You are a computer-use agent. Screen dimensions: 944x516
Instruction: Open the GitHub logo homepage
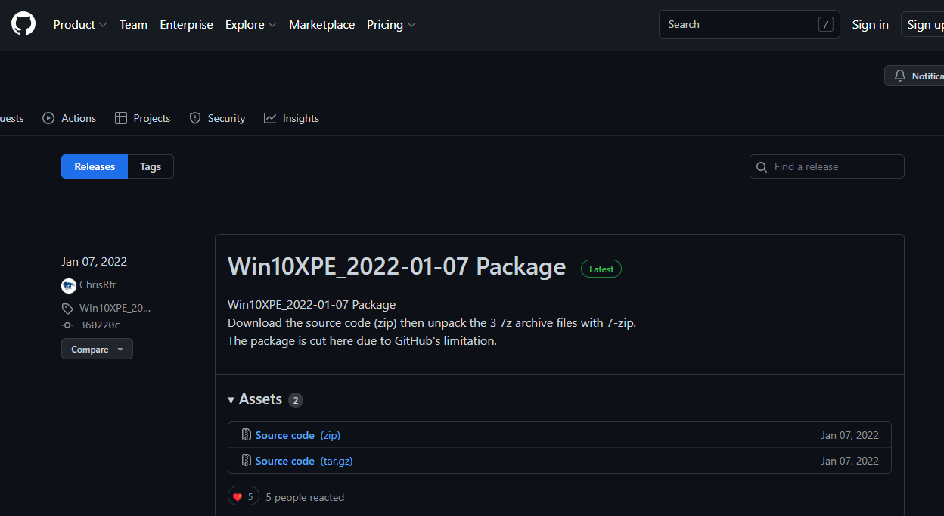point(23,24)
